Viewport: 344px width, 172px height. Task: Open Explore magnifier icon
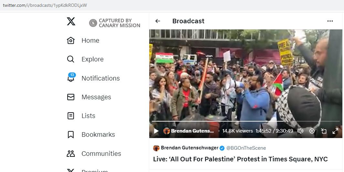point(71,59)
